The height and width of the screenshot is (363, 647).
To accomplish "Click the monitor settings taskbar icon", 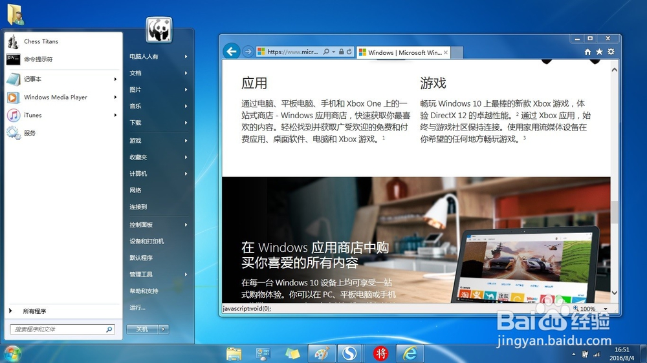I will pyautogui.click(x=263, y=353).
